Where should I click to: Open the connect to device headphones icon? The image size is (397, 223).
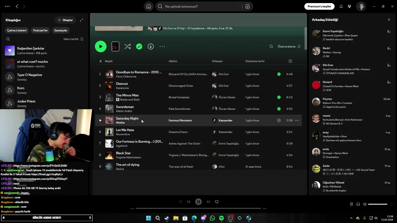tap(358, 204)
